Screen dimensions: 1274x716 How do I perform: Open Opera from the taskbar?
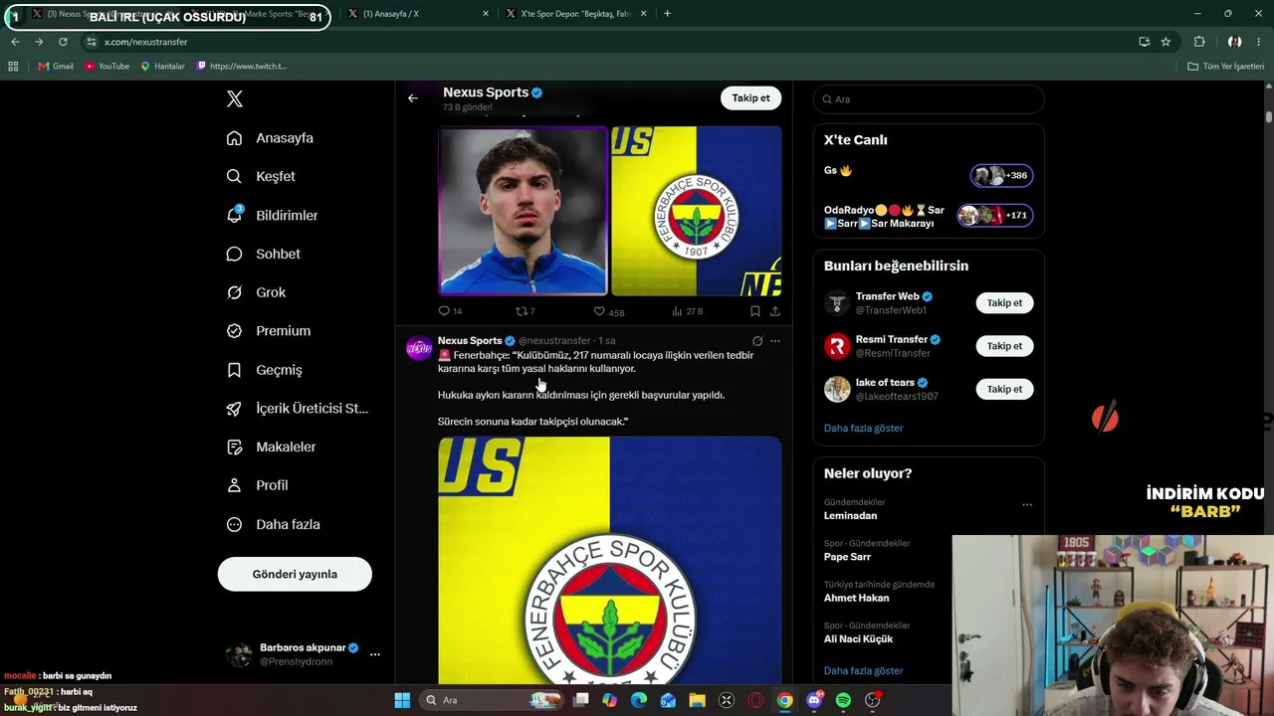(x=755, y=700)
